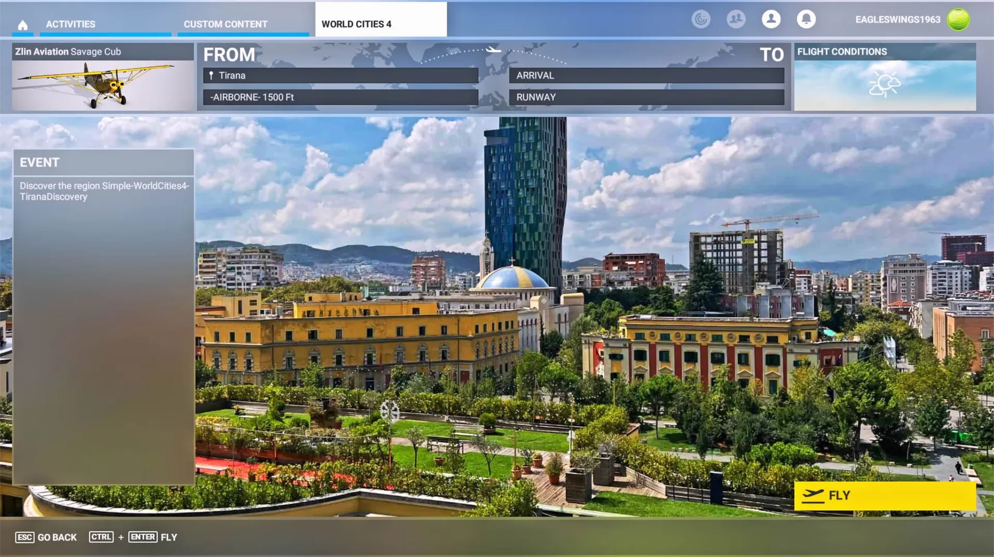The image size is (994, 557).
Task: Open the Arrival destination field
Action: point(646,76)
